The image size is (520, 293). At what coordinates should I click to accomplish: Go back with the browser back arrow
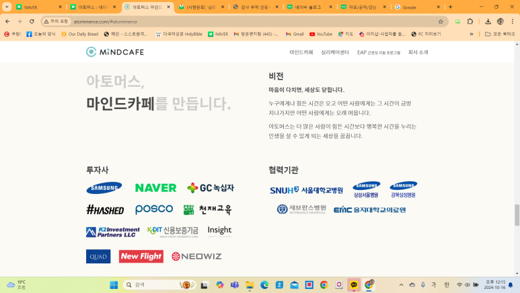point(7,22)
